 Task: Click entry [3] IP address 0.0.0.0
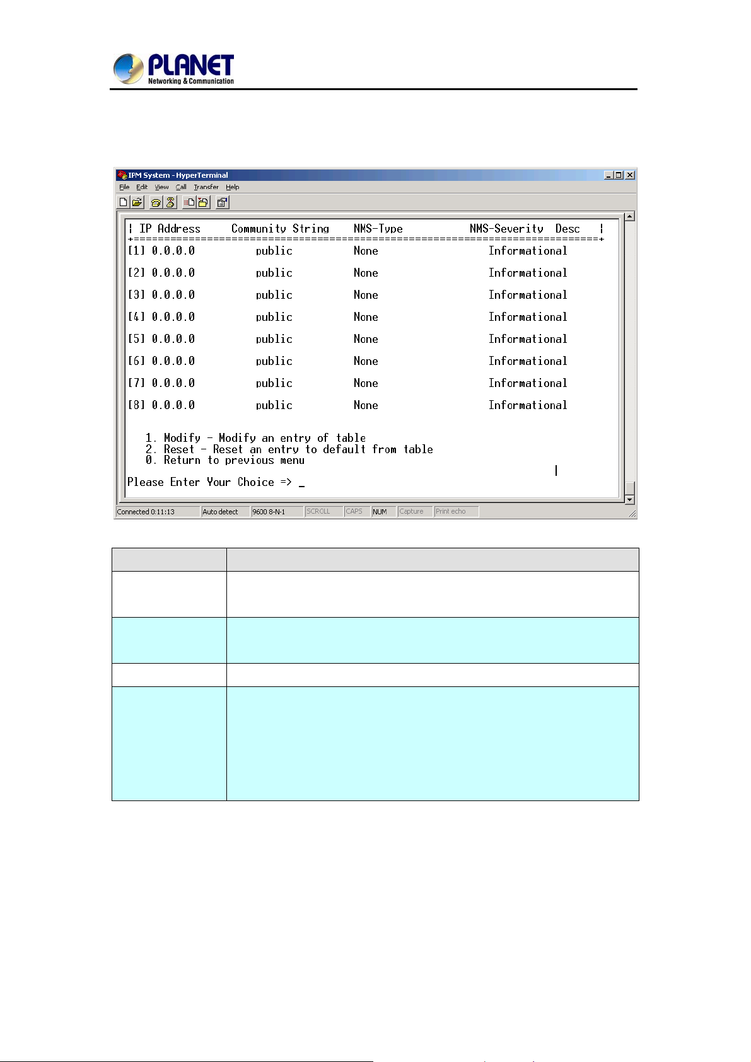(173, 295)
